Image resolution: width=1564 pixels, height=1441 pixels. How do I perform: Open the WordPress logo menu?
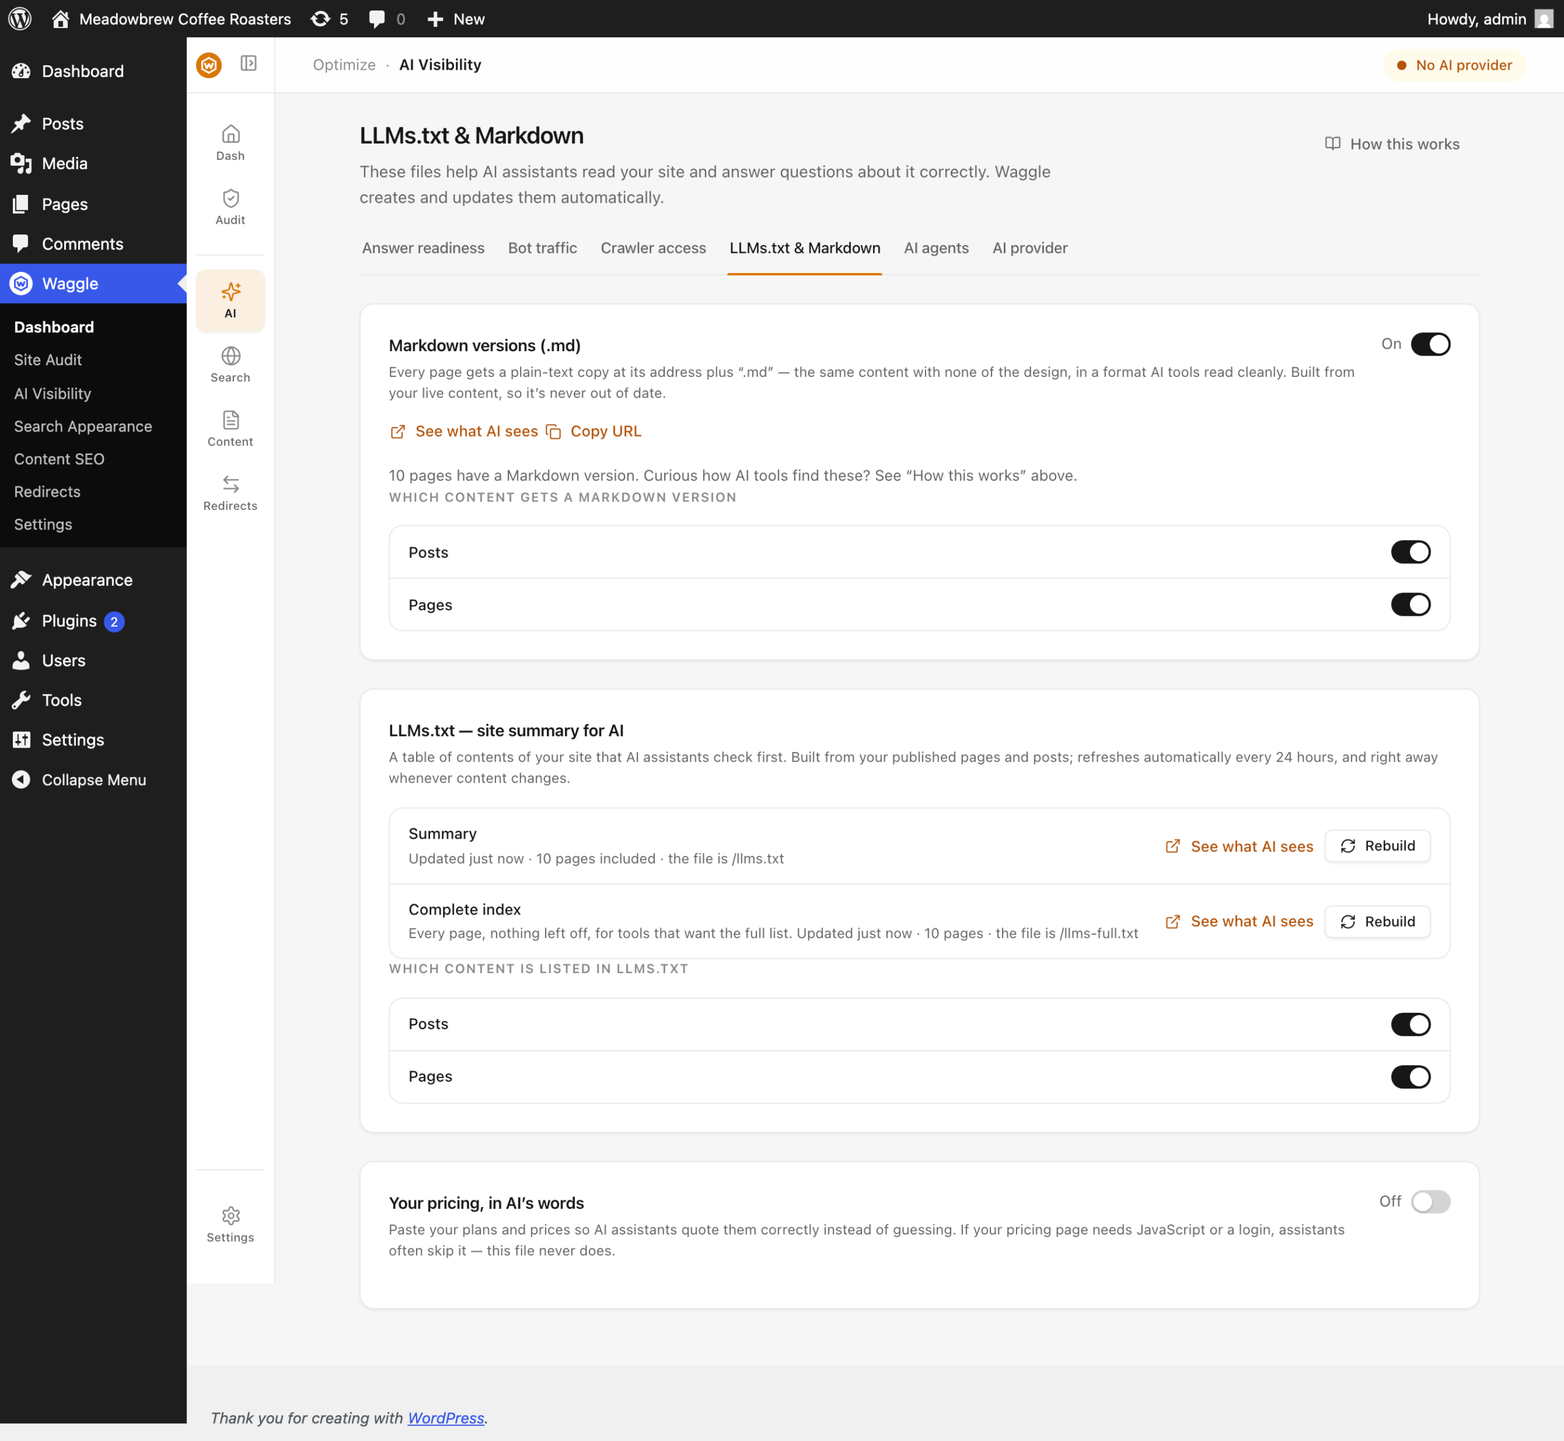coord(20,19)
